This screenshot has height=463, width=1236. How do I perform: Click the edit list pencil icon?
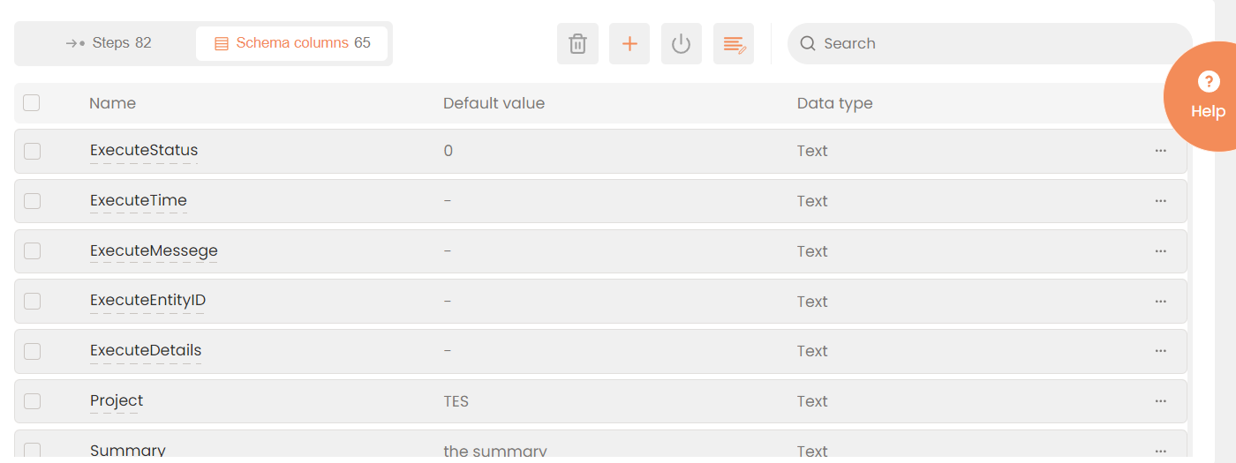pos(734,44)
